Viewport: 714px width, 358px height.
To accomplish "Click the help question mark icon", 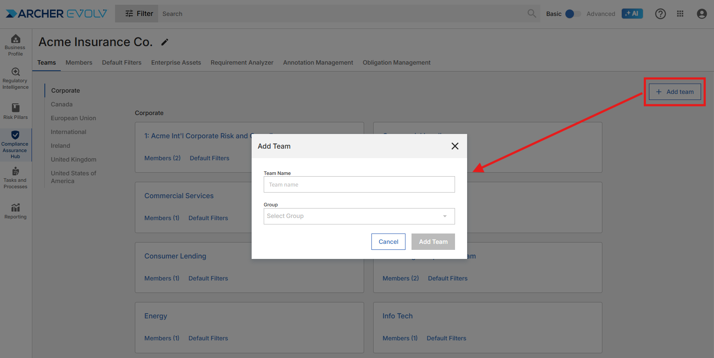I will coord(660,14).
